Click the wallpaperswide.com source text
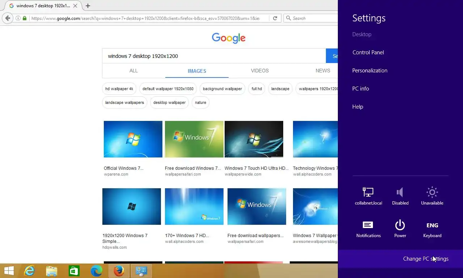 click(x=243, y=174)
